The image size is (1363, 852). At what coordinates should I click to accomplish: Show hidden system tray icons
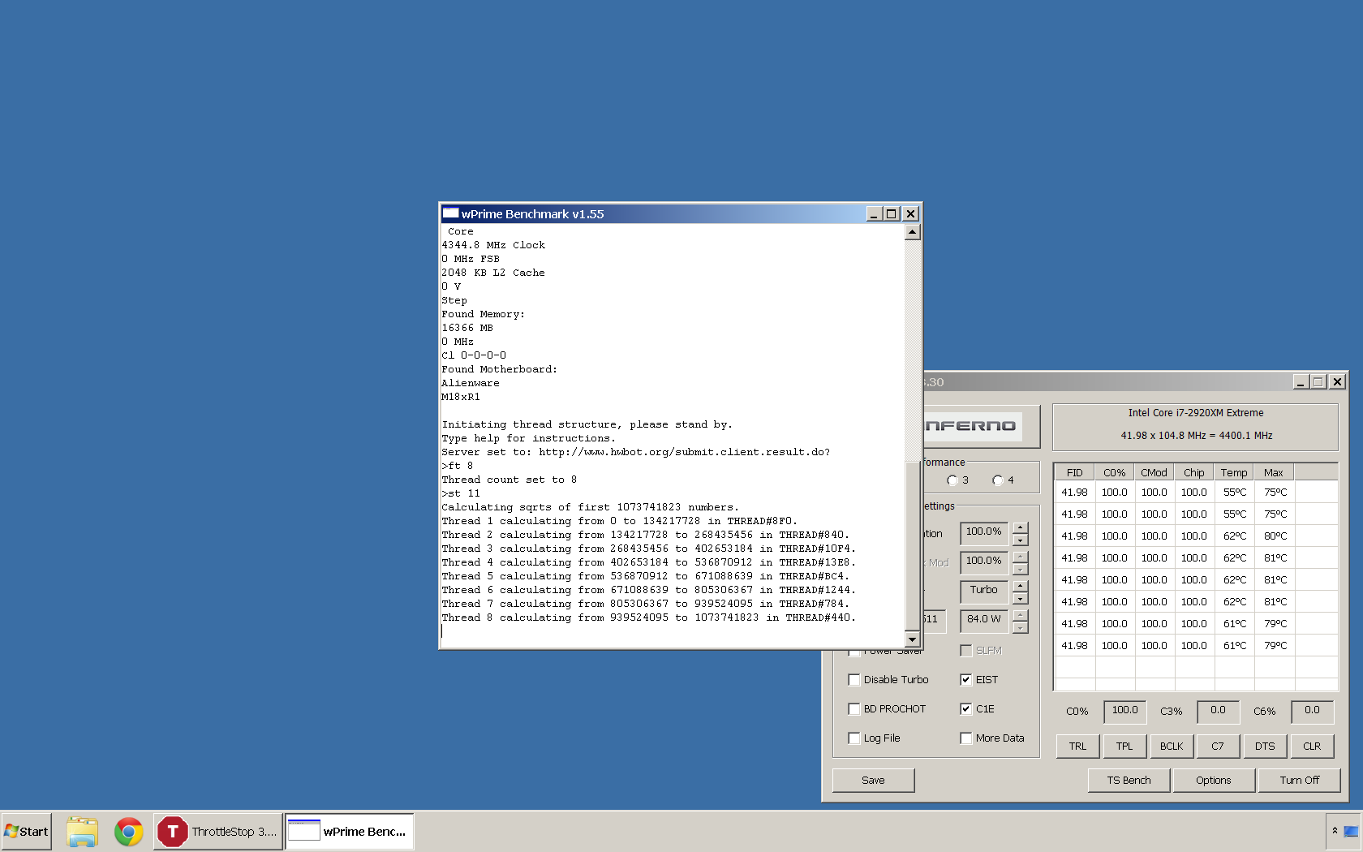click(x=1335, y=831)
